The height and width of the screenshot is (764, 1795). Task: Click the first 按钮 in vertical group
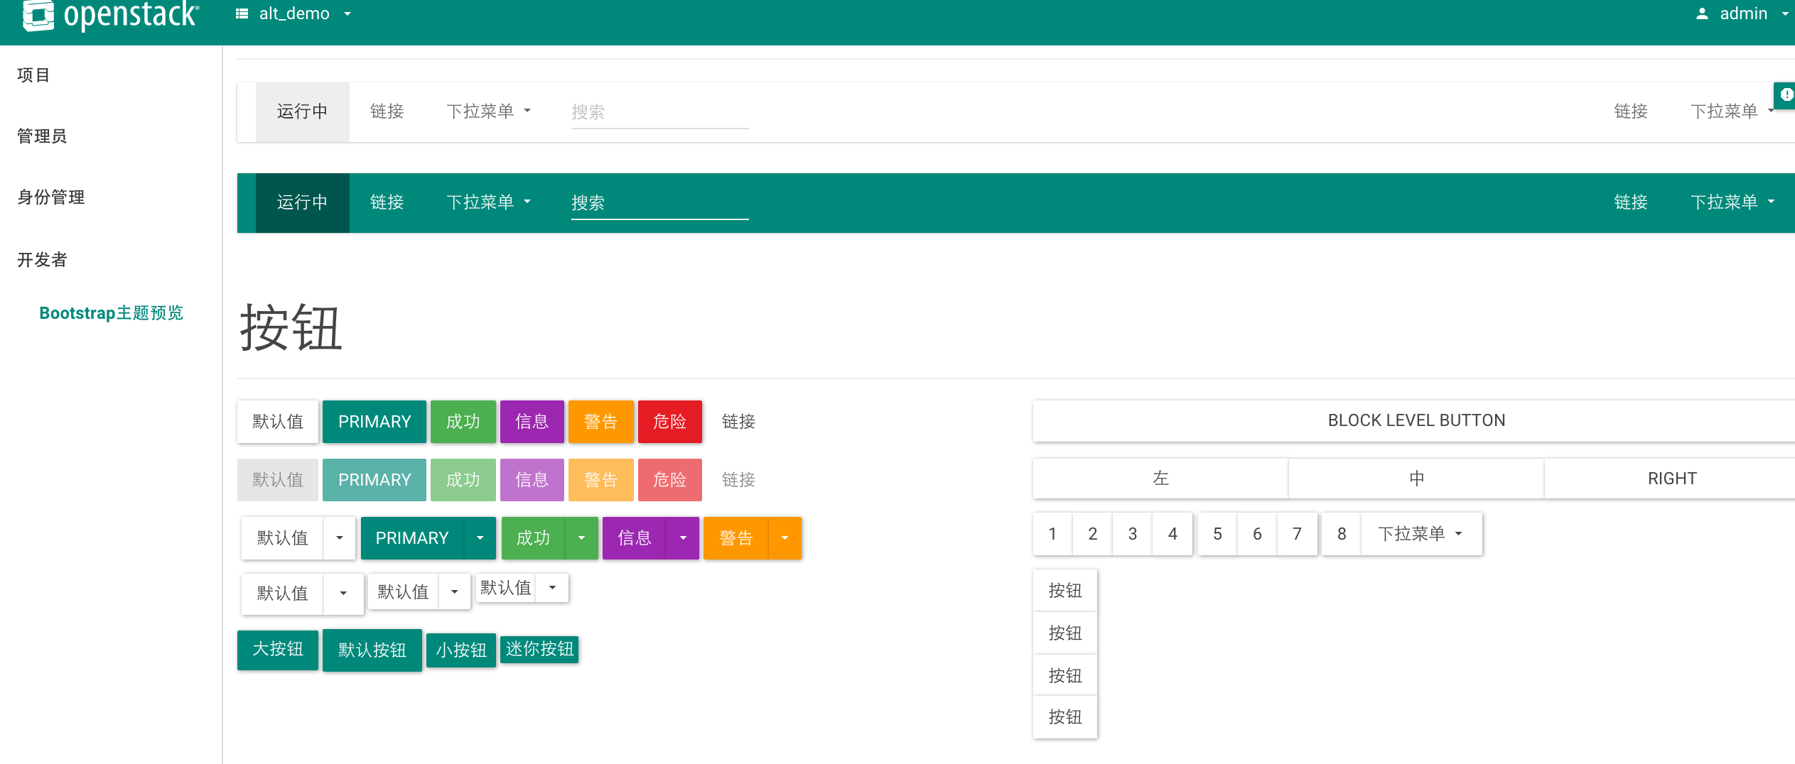click(x=1065, y=591)
